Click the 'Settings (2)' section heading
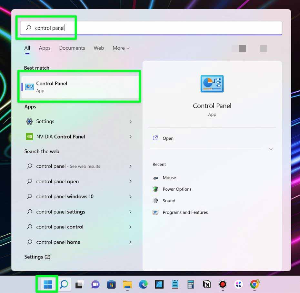This screenshot has width=300, height=293. 37,257
